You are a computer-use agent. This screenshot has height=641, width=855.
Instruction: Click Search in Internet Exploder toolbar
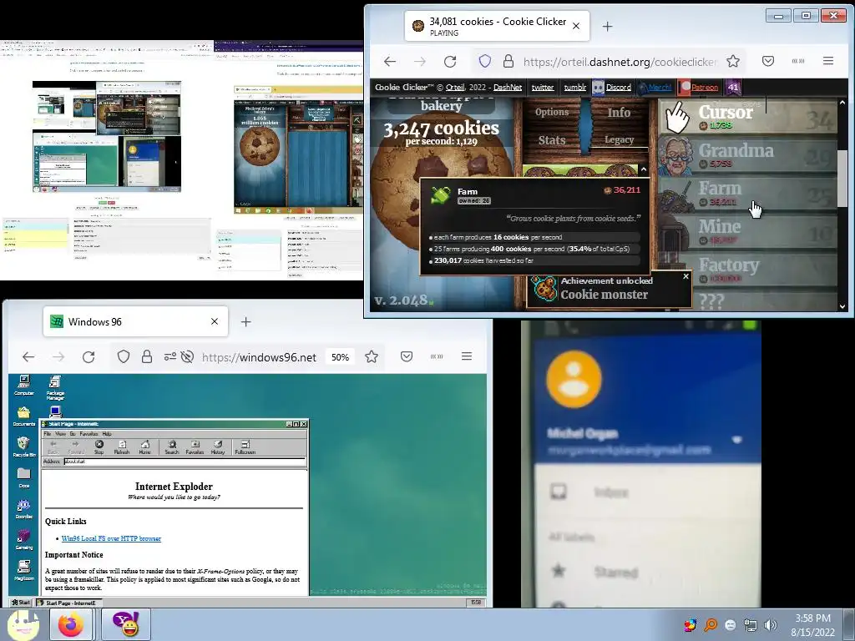[x=172, y=447]
